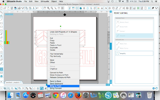160x100 pixels.
Task: Open the Object menu
Action: (54, 1)
